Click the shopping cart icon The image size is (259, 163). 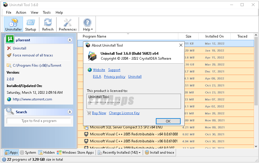[89, 113]
